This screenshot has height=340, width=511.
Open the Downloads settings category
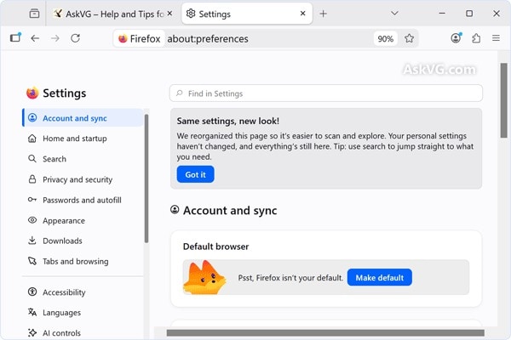coord(83,241)
